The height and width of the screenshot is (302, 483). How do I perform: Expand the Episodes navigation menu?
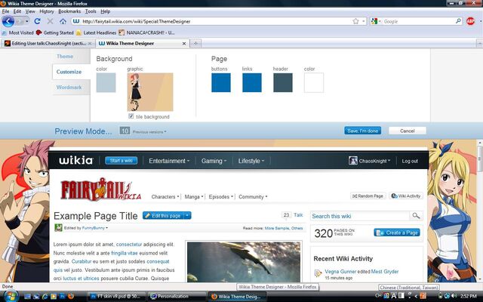coord(221,196)
